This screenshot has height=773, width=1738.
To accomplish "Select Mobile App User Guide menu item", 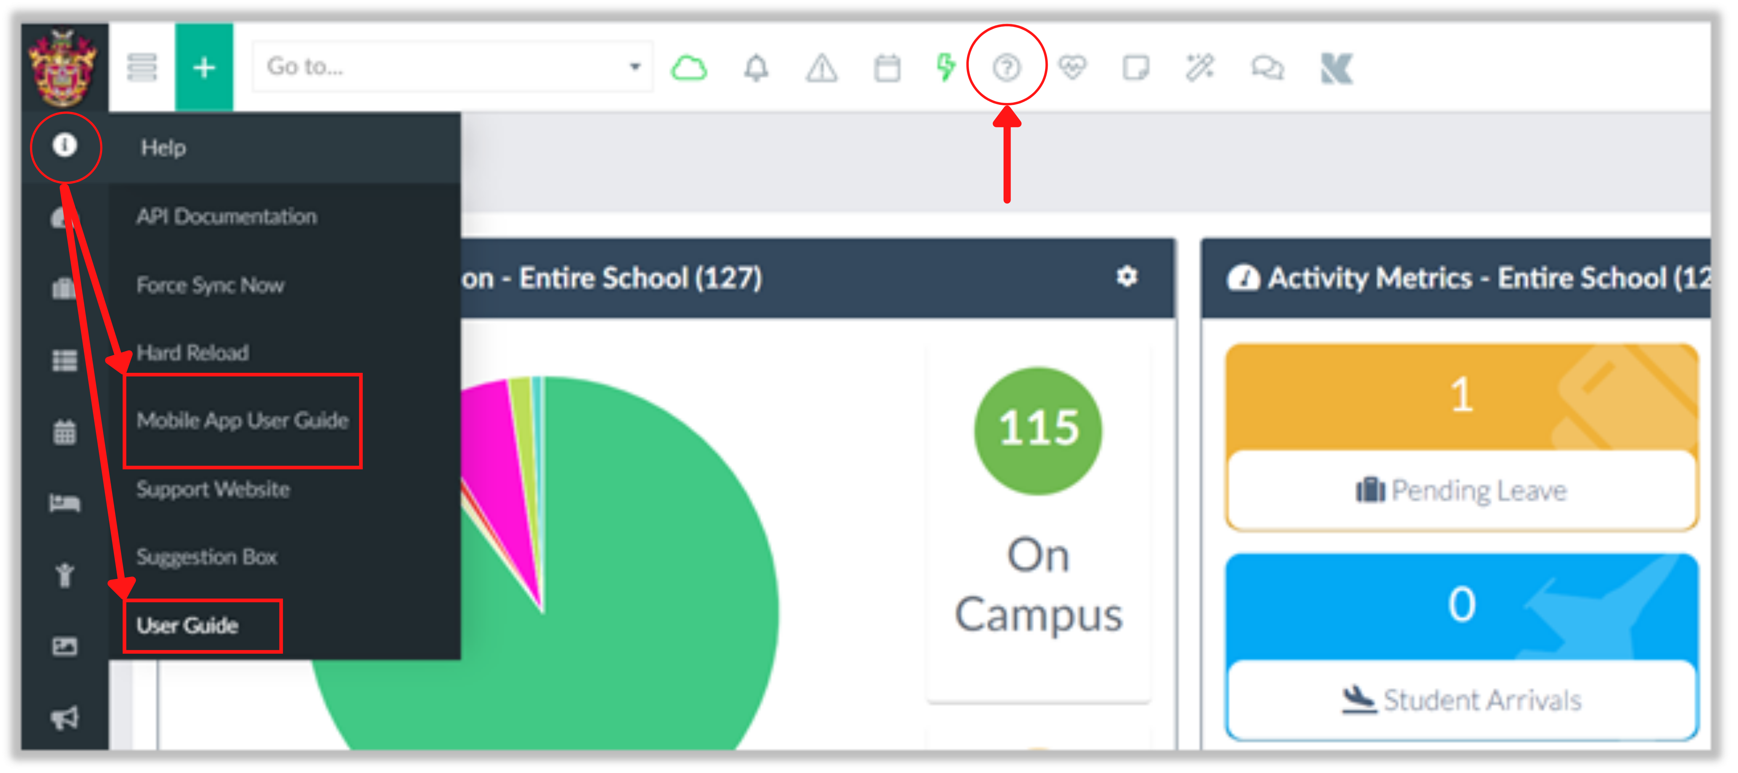I will (242, 421).
